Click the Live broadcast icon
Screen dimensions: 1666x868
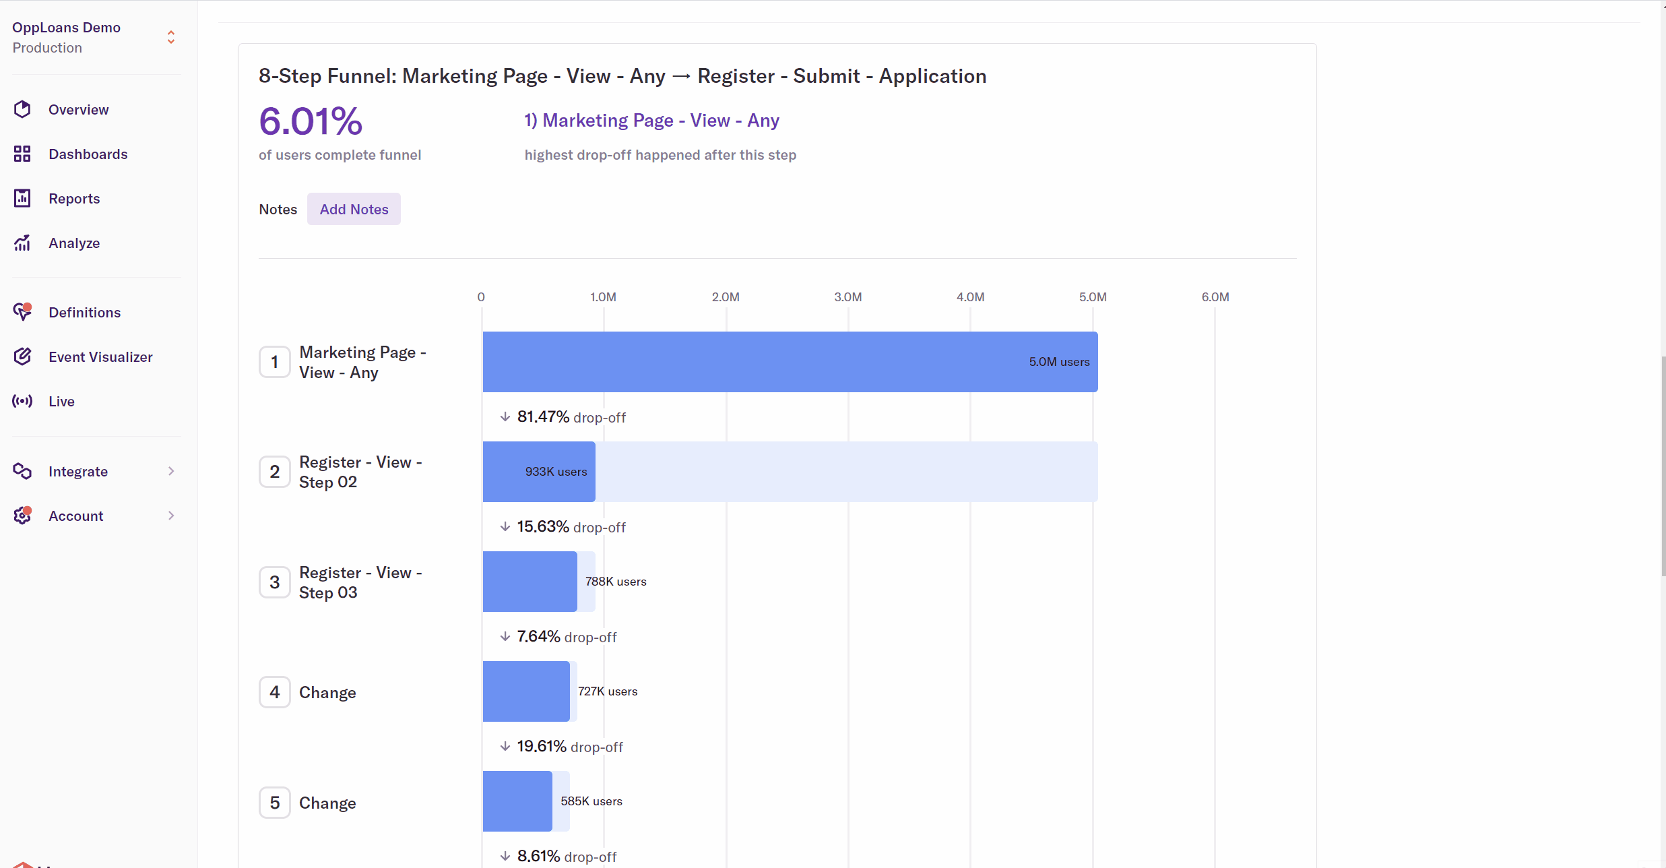pyautogui.click(x=22, y=401)
